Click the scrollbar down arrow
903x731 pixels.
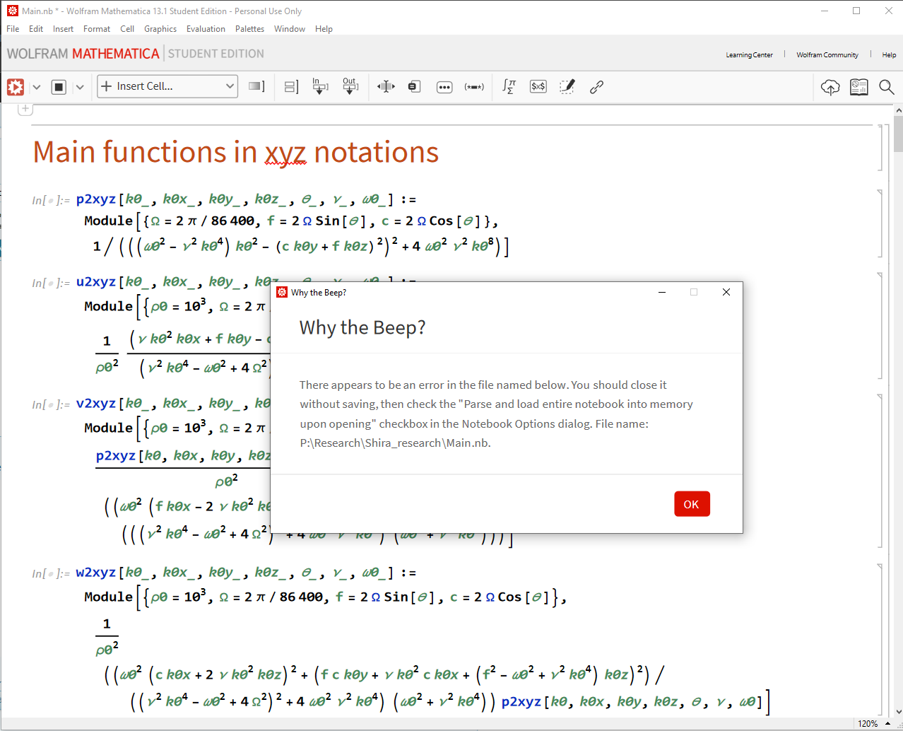pos(898,712)
